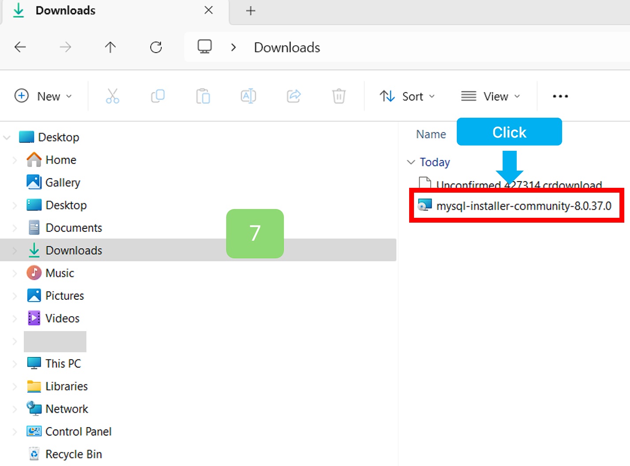The width and height of the screenshot is (630, 466).
Task: Click the Copy icon
Action: 158,96
